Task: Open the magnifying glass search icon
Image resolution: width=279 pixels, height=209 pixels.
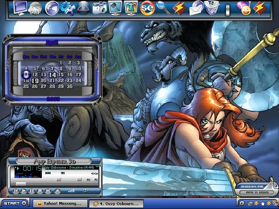Action: click(163, 8)
